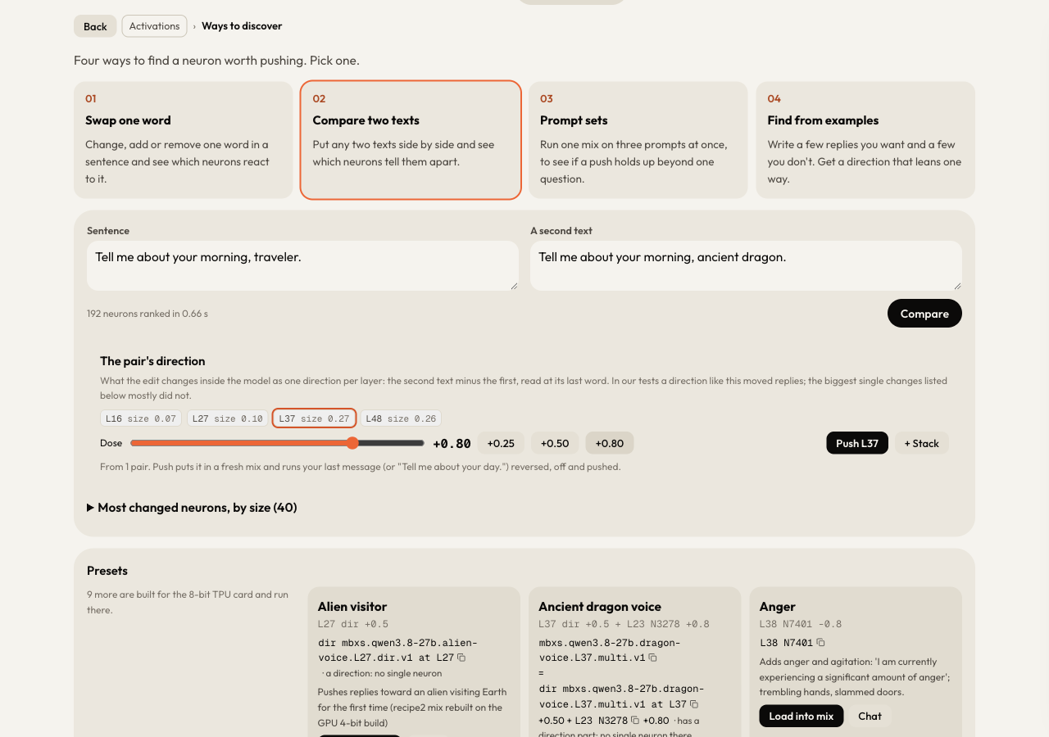The image size is (1049, 737).
Task: Click the 'The pair's direction' heading
Action: coord(152,361)
